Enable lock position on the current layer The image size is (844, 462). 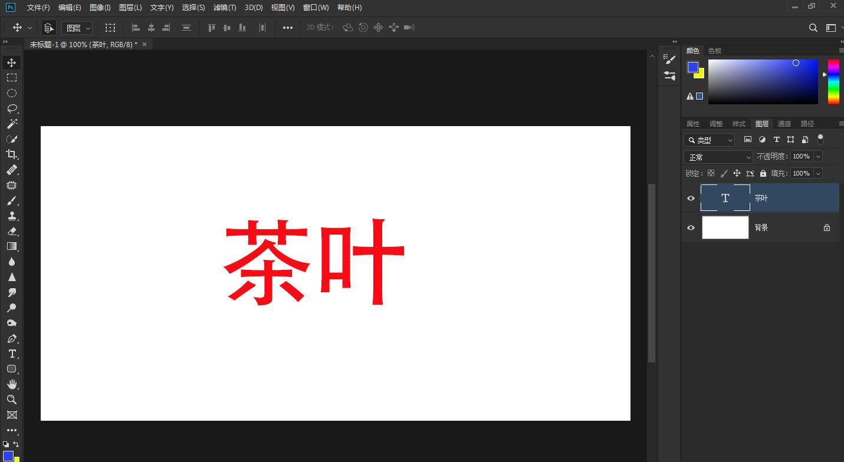(737, 173)
